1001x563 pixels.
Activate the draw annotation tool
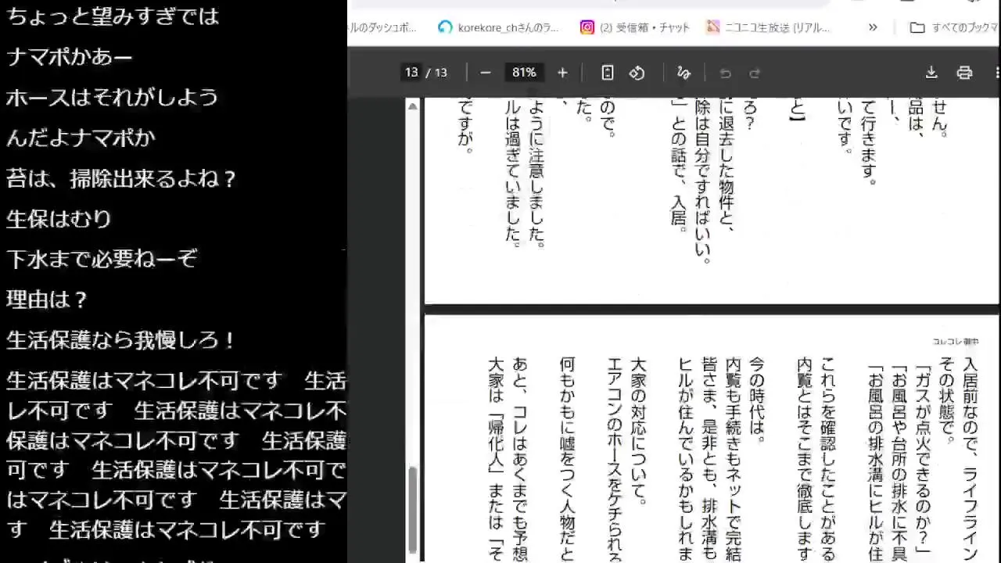(x=683, y=73)
